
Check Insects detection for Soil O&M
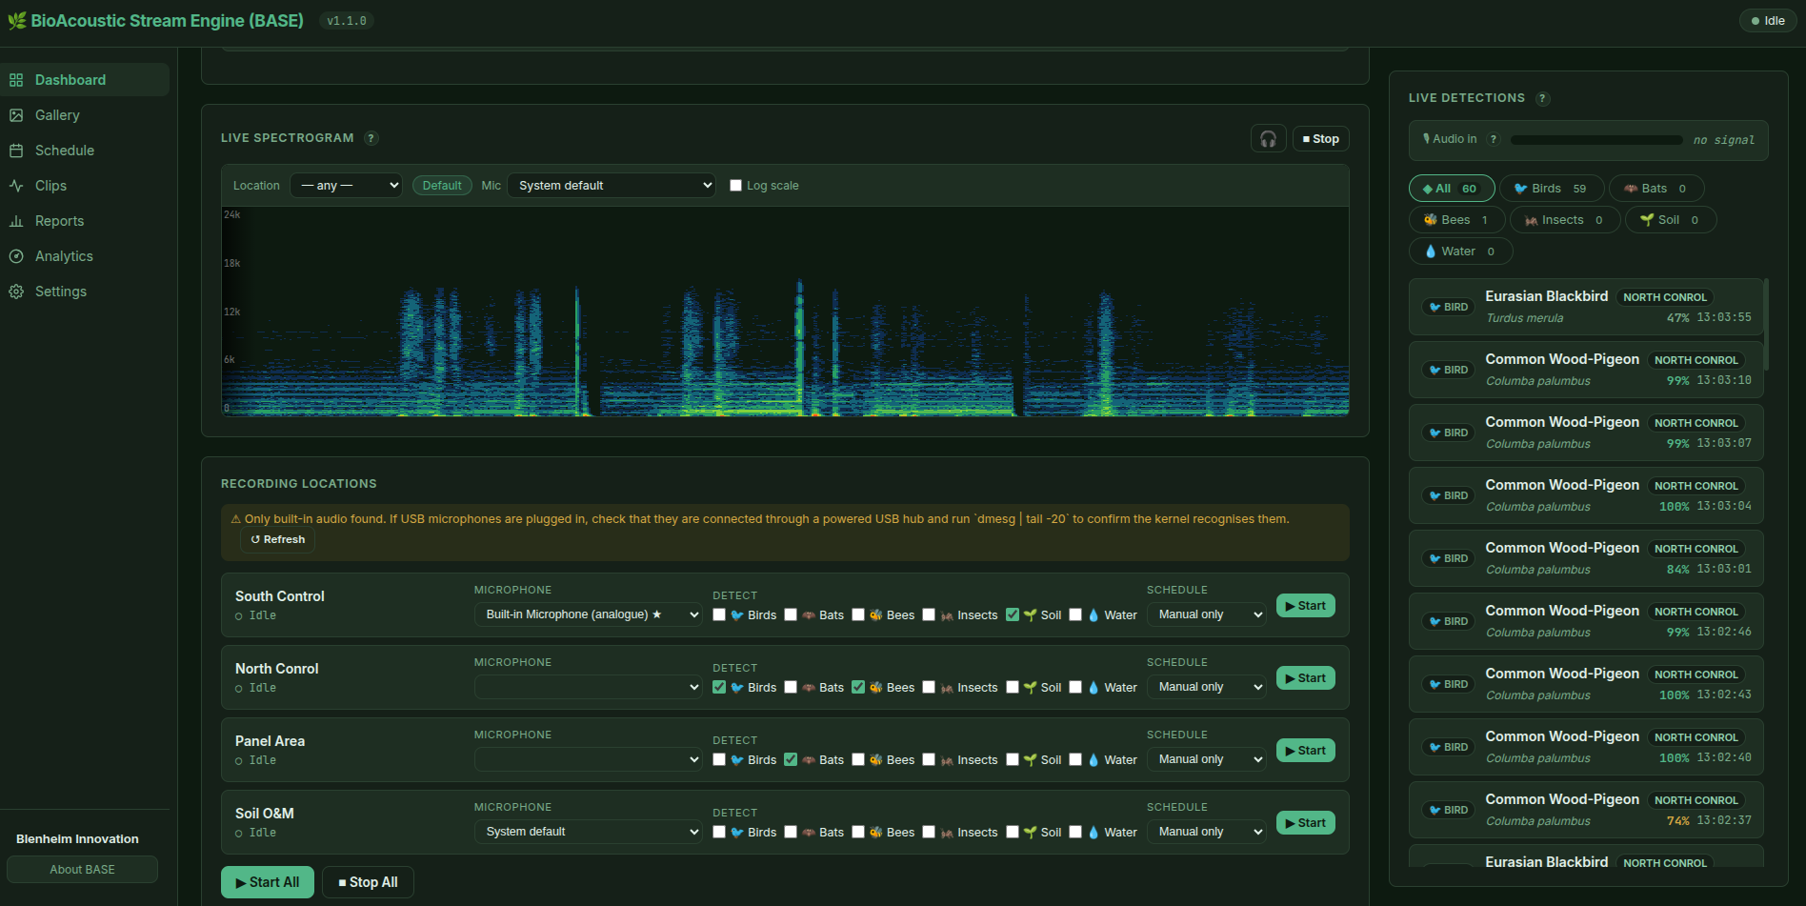(x=929, y=832)
